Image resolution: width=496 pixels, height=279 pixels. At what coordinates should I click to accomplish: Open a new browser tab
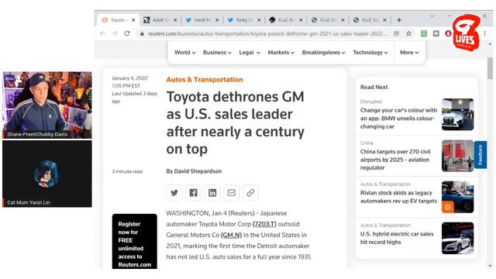pyautogui.click(x=399, y=20)
